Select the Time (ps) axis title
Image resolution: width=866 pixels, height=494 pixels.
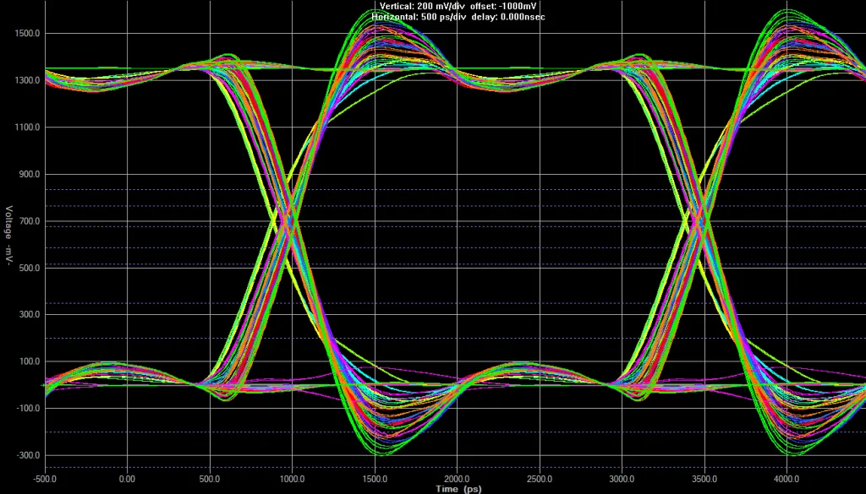[x=458, y=488]
